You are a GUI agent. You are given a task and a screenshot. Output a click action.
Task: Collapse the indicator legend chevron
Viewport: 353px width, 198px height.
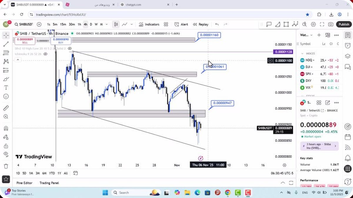(18, 60)
